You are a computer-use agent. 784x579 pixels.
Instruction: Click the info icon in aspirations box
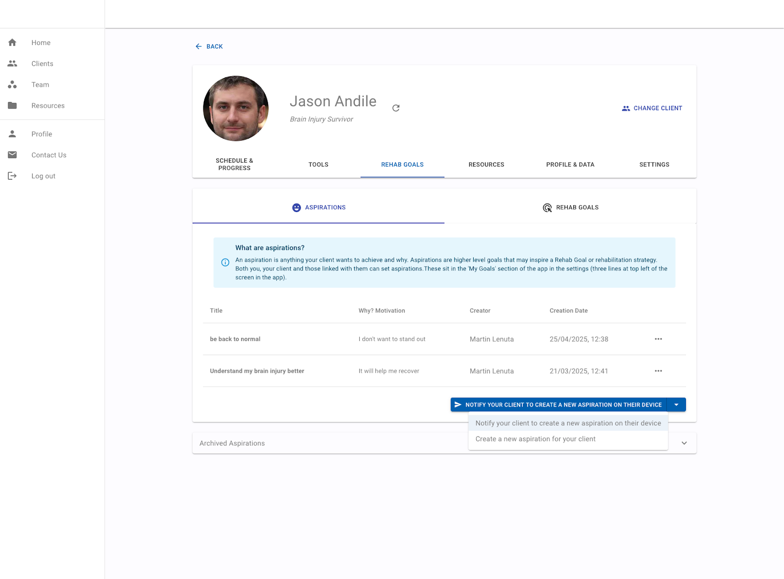(x=225, y=263)
